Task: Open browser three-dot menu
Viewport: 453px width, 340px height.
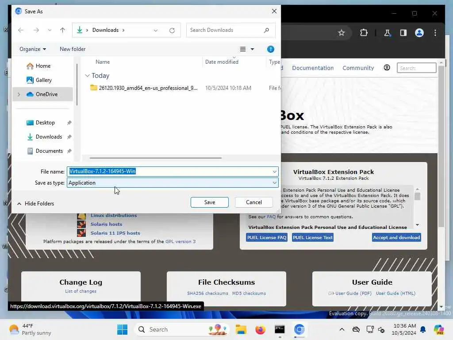Action: pos(435,33)
